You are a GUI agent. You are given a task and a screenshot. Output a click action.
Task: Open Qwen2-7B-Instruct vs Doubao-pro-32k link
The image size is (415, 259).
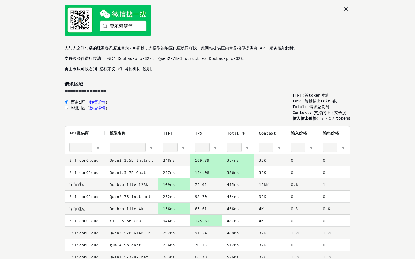pyautogui.click(x=200, y=58)
